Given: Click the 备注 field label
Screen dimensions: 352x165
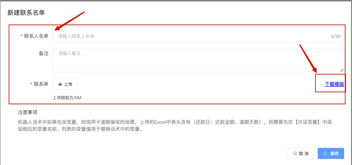Looking at the screenshot, I should pos(43,54).
